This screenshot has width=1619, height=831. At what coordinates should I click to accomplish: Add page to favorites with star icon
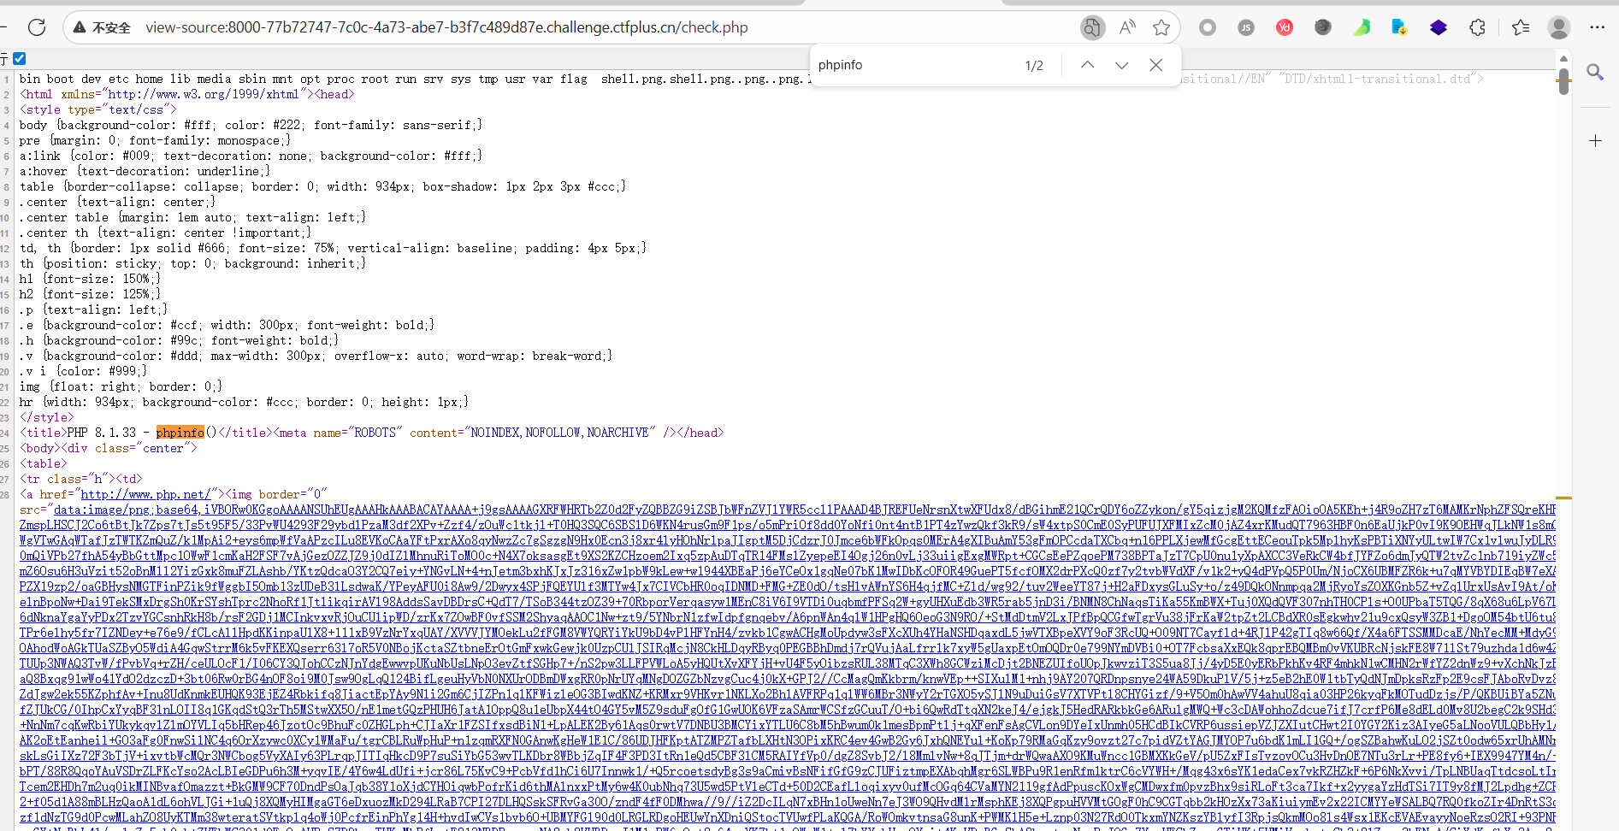click(1161, 27)
